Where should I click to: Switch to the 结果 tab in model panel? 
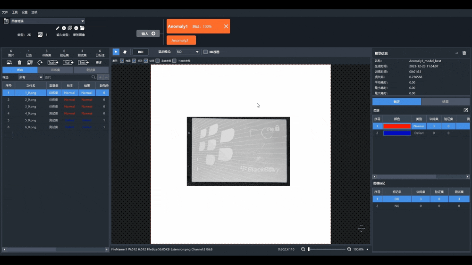(x=445, y=102)
